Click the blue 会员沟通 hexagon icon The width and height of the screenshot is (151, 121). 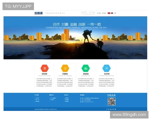tap(106, 68)
